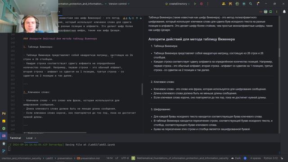
Task: Show typos count in inspections widget
Action: pos(131,18)
